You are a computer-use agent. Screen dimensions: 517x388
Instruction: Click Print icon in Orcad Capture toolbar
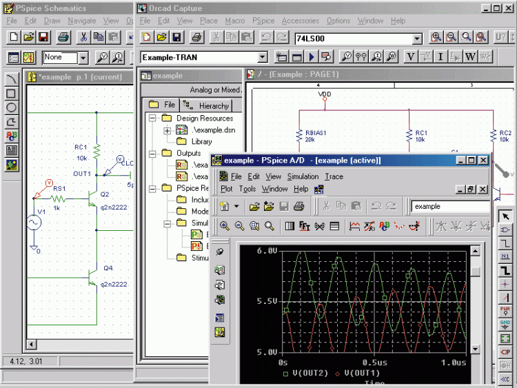click(196, 37)
